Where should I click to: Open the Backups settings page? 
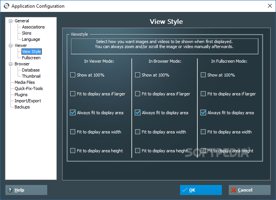click(22, 107)
